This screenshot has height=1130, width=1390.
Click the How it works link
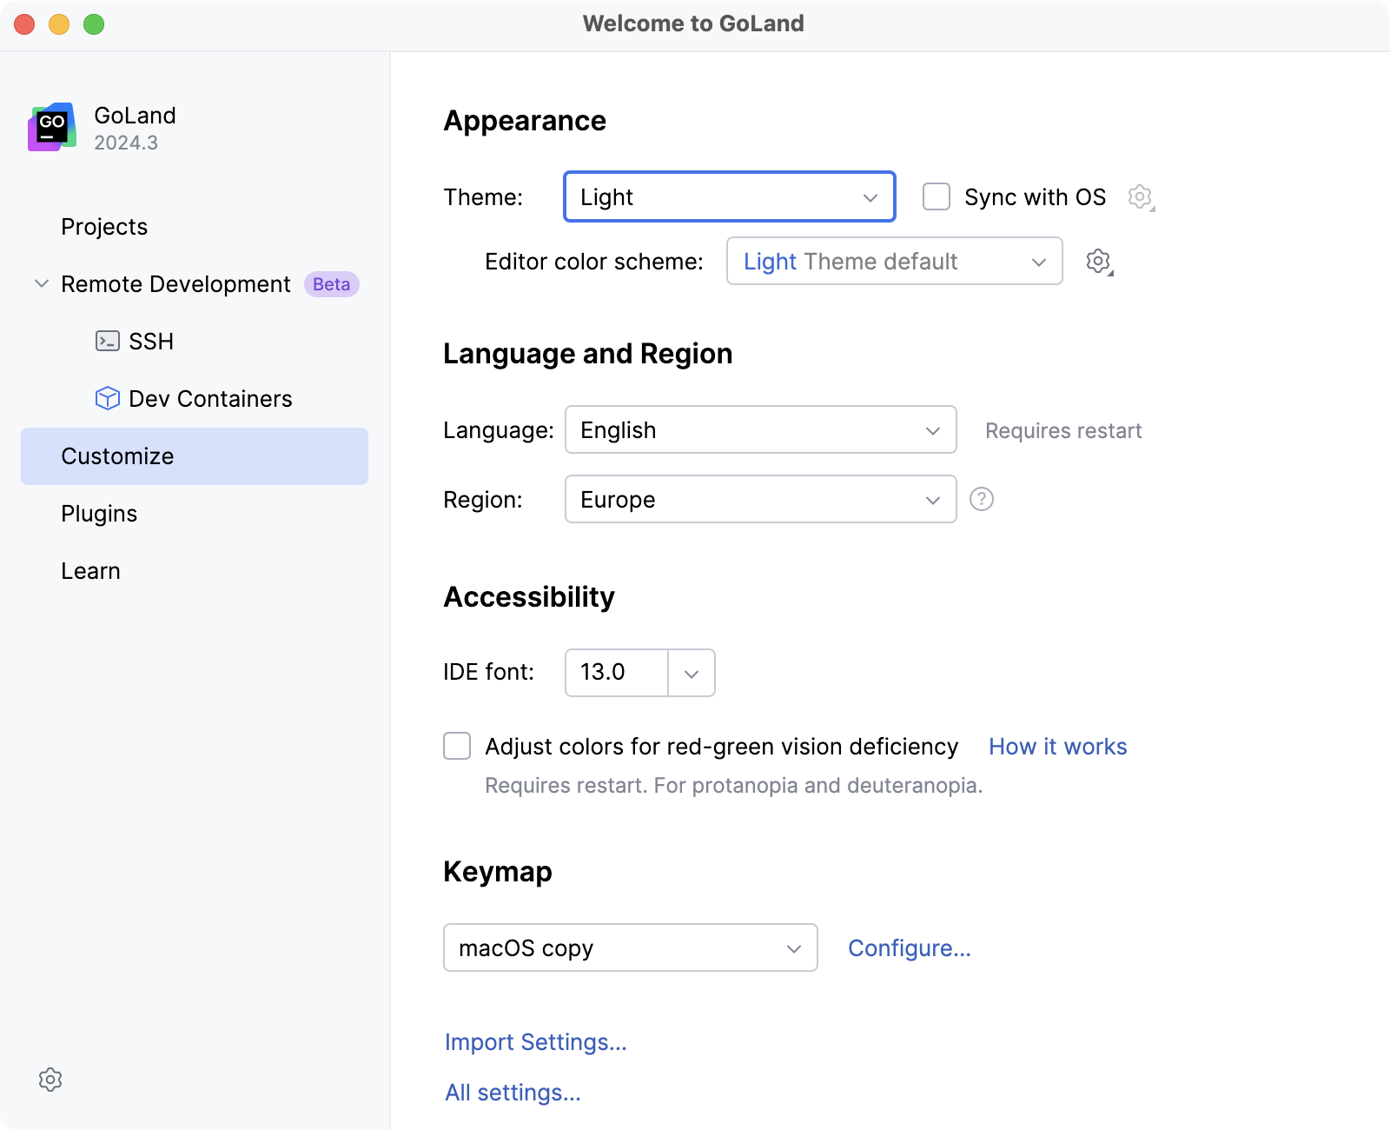[1056, 746]
